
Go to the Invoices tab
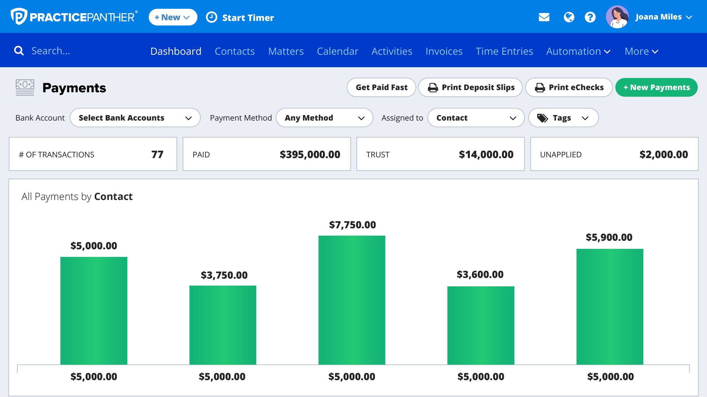(x=444, y=51)
